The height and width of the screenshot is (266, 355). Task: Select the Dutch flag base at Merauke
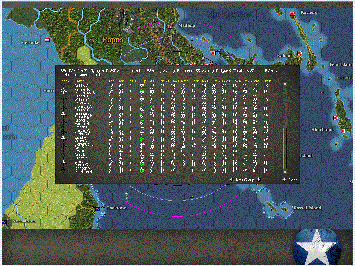pyautogui.click(x=47, y=40)
